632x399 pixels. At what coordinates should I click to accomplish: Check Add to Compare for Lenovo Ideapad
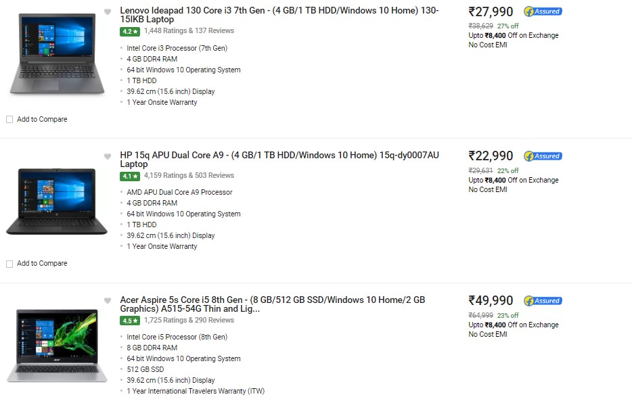pos(9,119)
